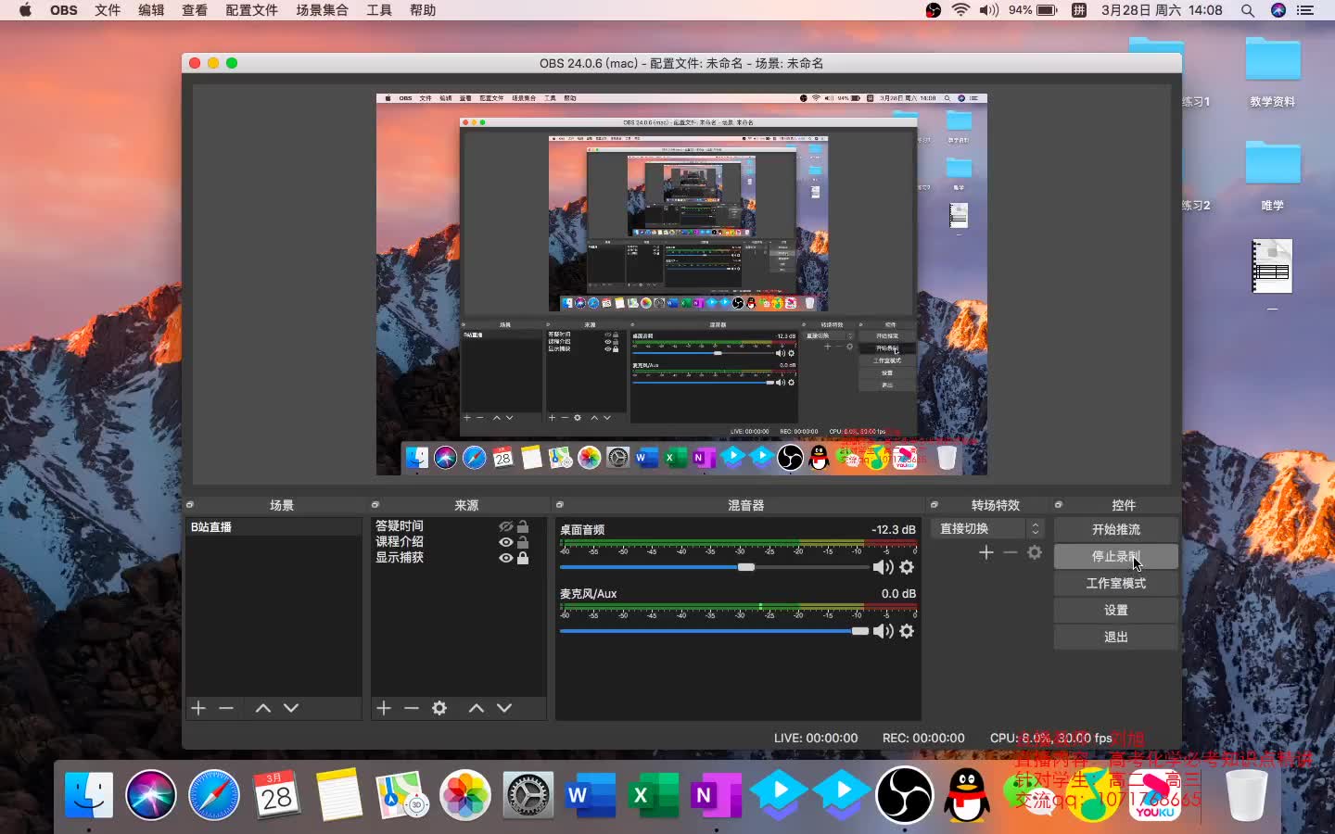Remove transition with minus icon
This screenshot has width=1335, height=834.
(1011, 552)
